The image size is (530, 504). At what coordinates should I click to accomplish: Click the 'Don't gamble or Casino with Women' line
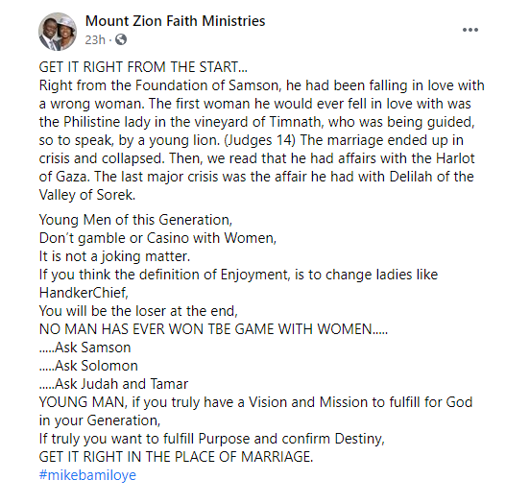click(157, 238)
